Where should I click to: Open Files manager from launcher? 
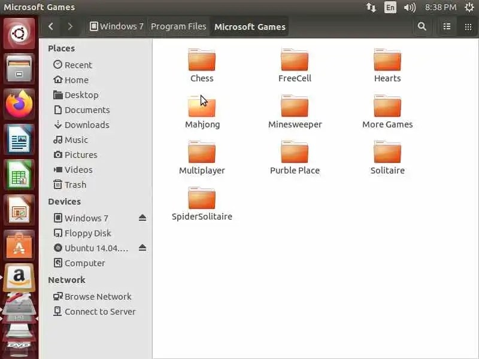coord(19,69)
